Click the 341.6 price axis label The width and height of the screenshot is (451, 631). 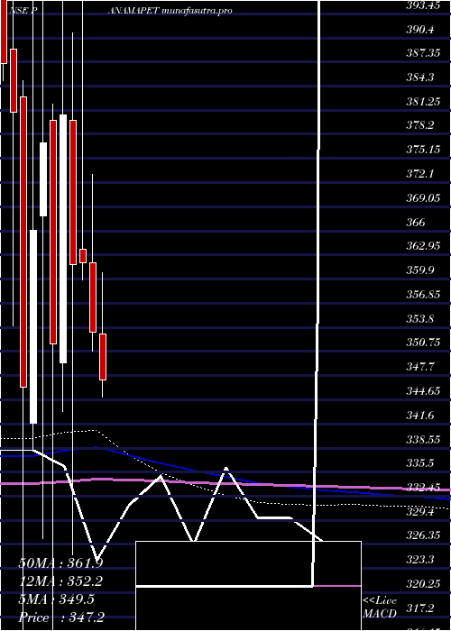(x=422, y=415)
